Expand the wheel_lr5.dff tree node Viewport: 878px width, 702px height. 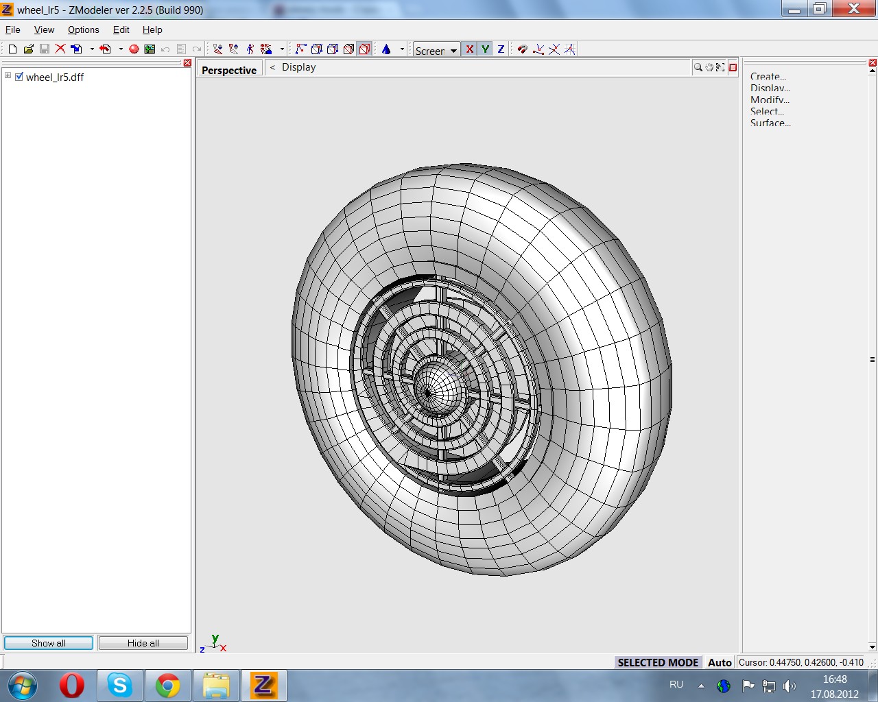tap(8, 76)
